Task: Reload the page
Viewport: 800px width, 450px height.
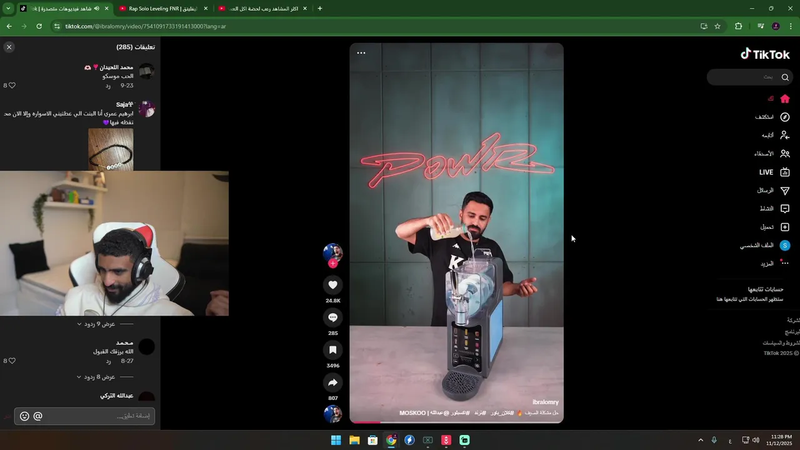Action: point(39,26)
